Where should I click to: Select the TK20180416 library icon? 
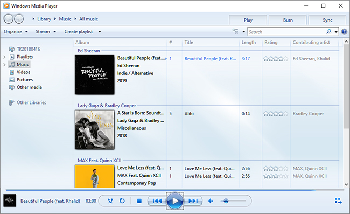(11, 49)
